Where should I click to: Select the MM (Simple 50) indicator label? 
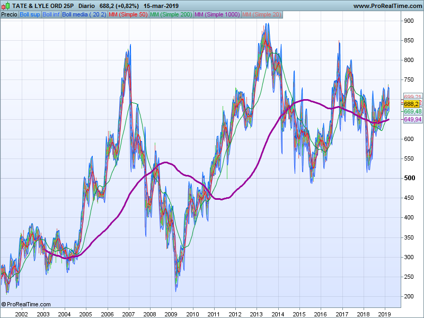pos(128,15)
